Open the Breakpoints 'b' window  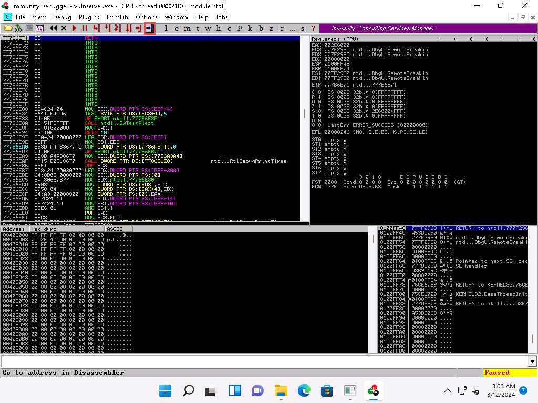click(x=261, y=28)
